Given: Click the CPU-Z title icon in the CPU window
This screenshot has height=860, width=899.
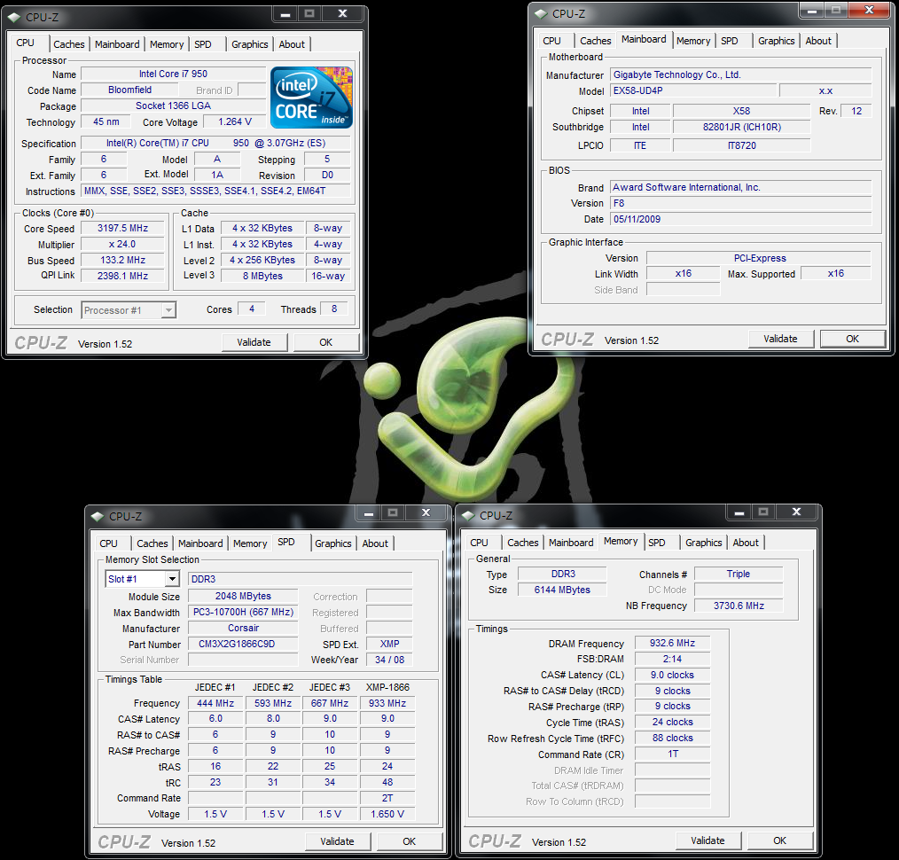Looking at the screenshot, I should pyautogui.click(x=14, y=17).
